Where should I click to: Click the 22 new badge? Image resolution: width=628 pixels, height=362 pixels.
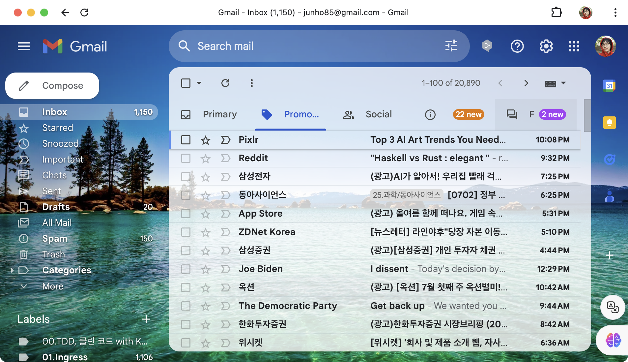[468, 114]
